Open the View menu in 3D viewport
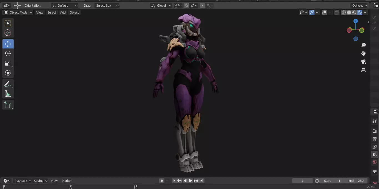 click(40, 12)
